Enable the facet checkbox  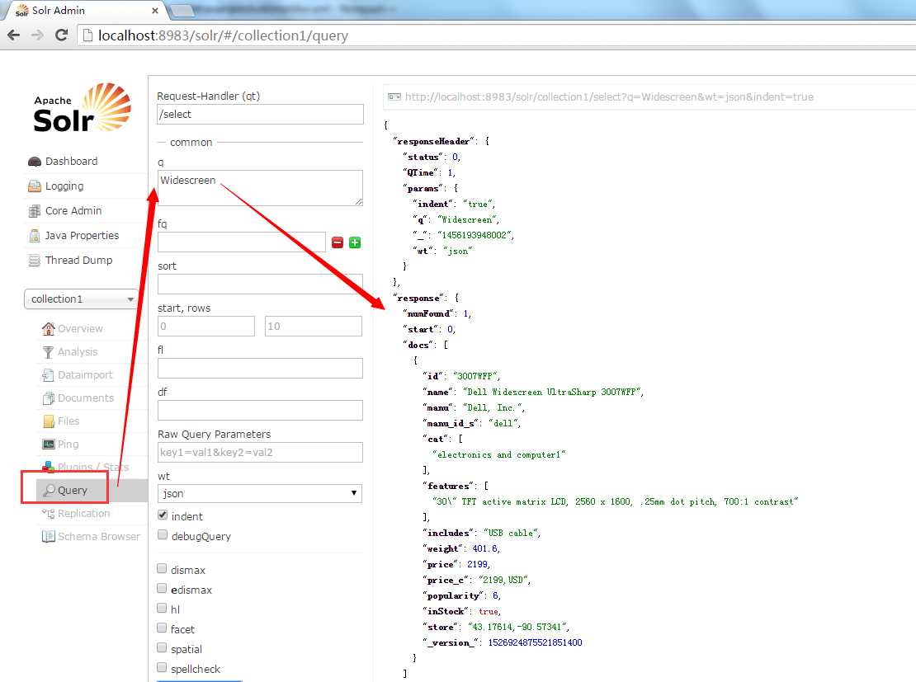[162, 628]
